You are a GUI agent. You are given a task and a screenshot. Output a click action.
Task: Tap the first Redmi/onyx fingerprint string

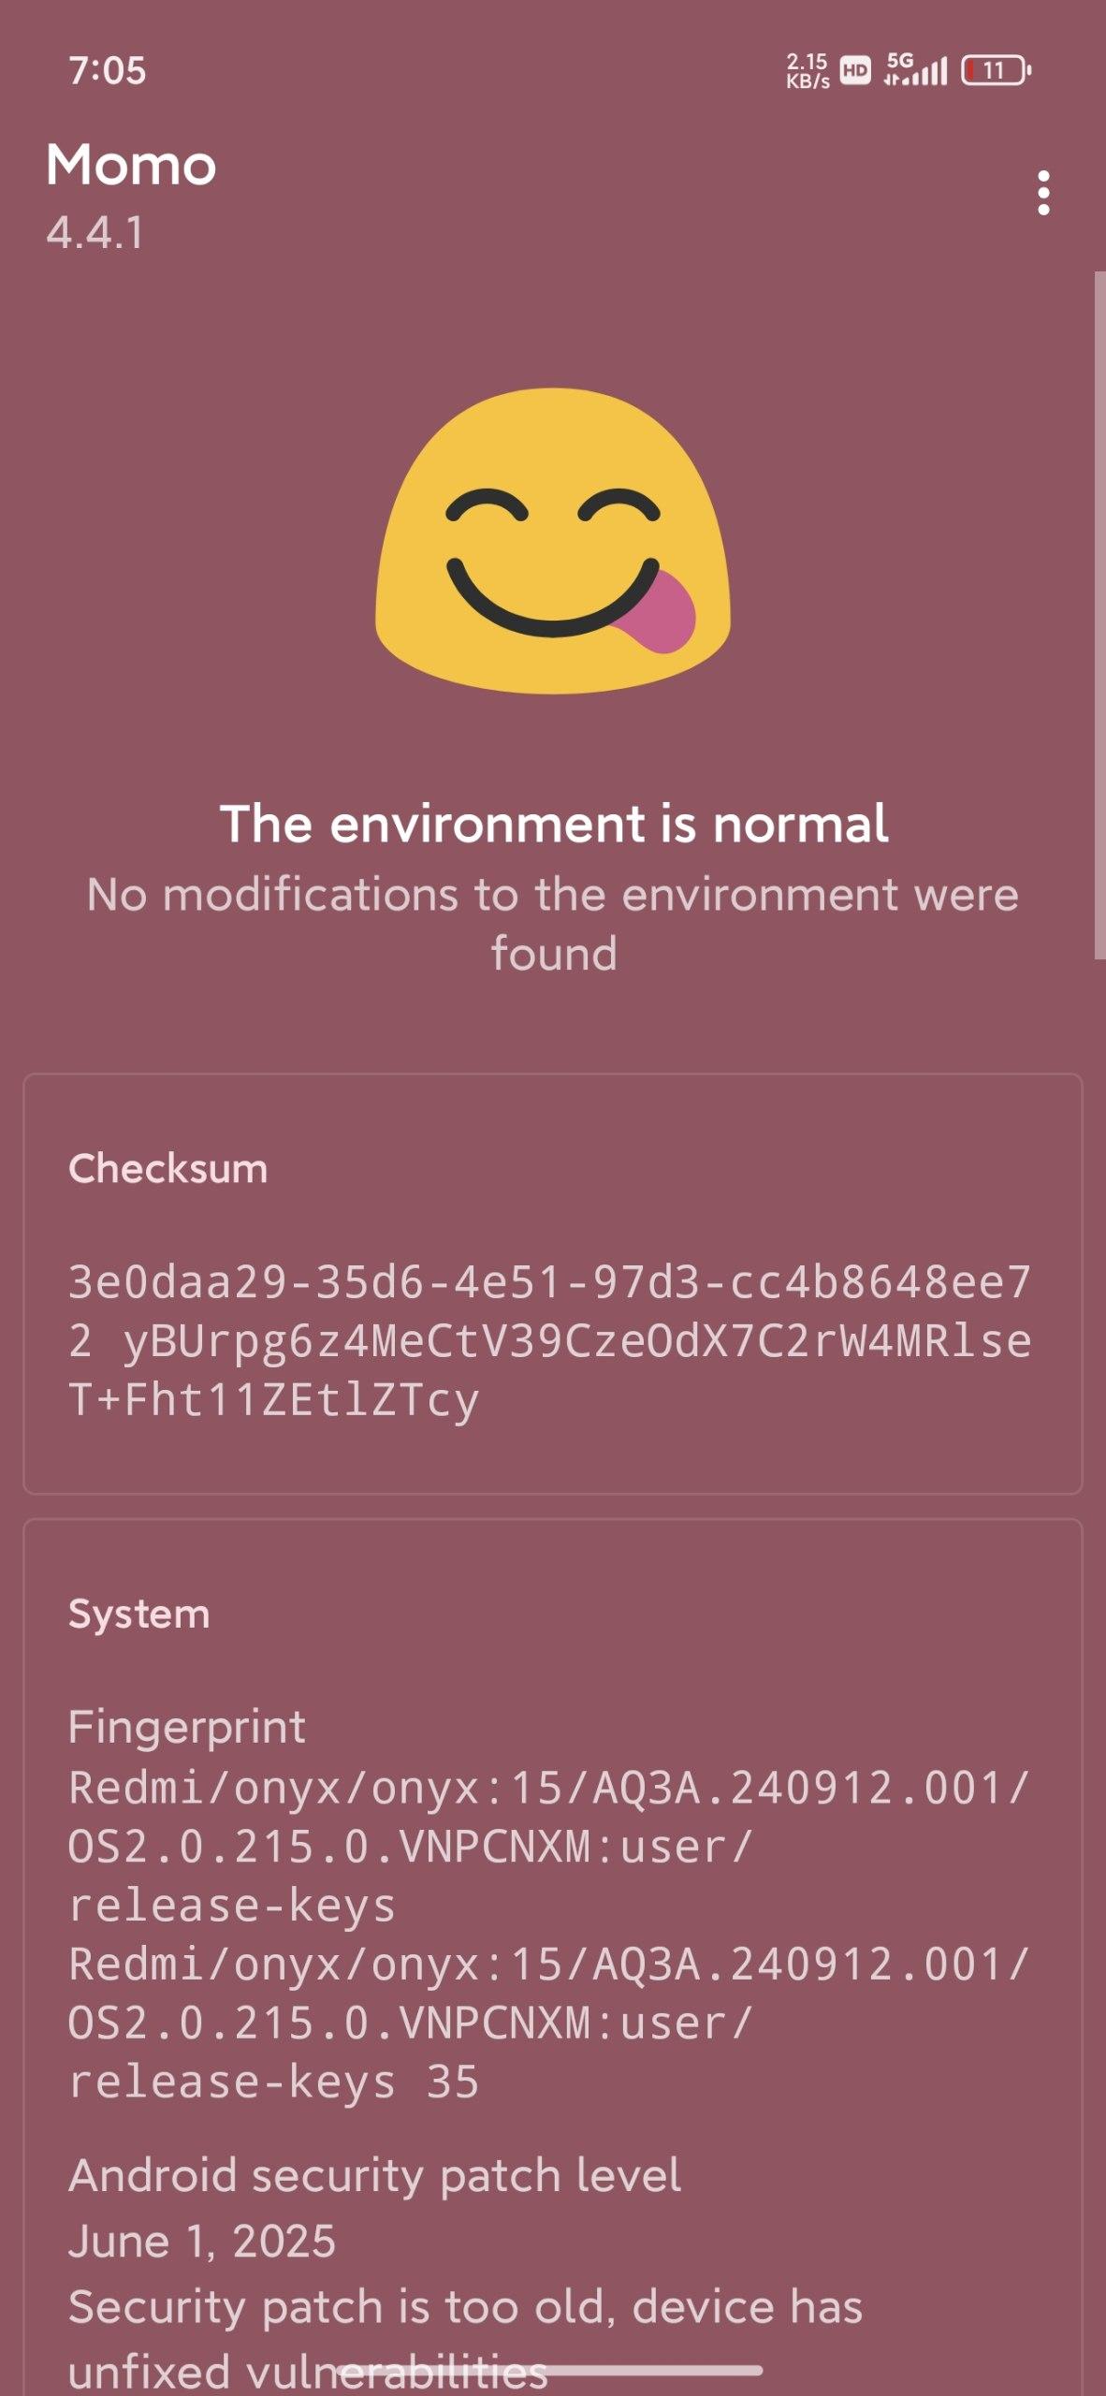[548, 1846]
